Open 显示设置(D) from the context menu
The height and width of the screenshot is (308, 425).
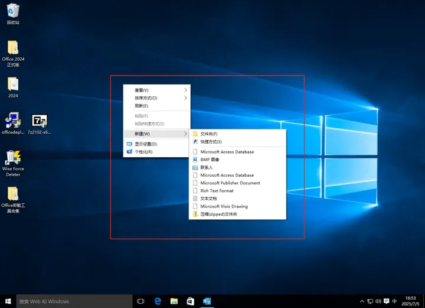point(145,144)
